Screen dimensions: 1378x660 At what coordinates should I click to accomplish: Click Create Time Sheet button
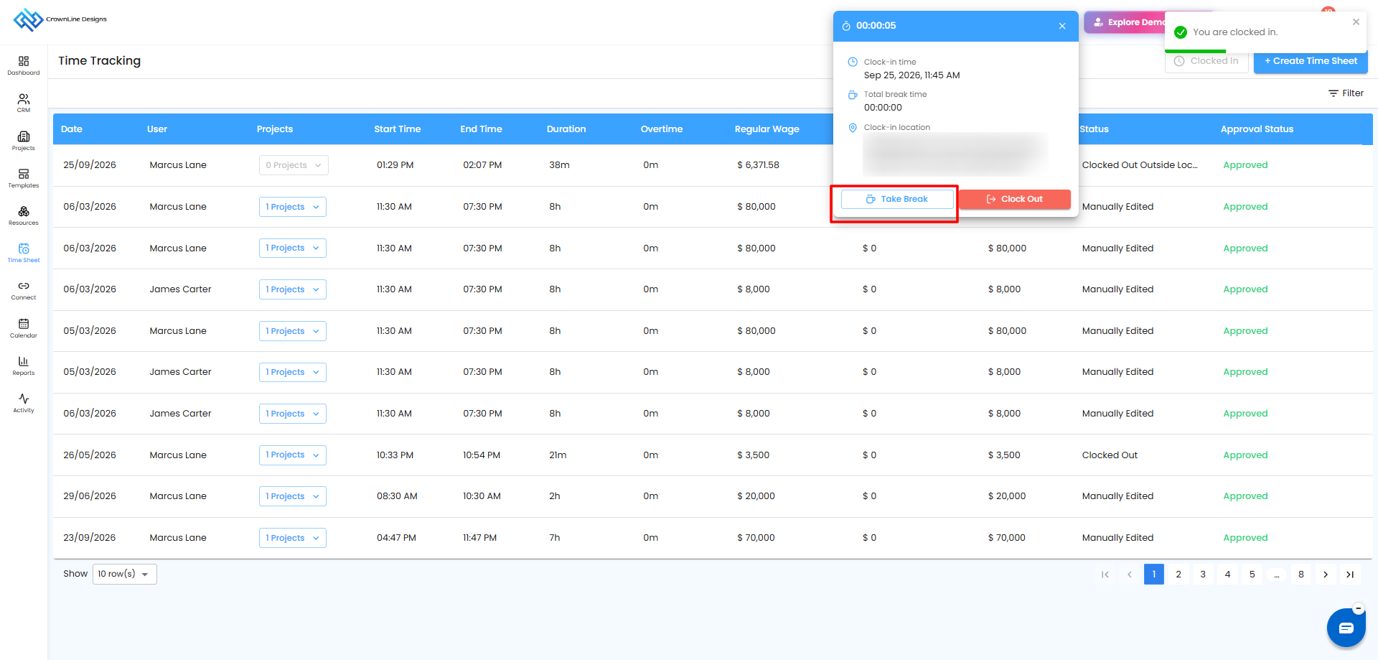tap(1311, 61)
